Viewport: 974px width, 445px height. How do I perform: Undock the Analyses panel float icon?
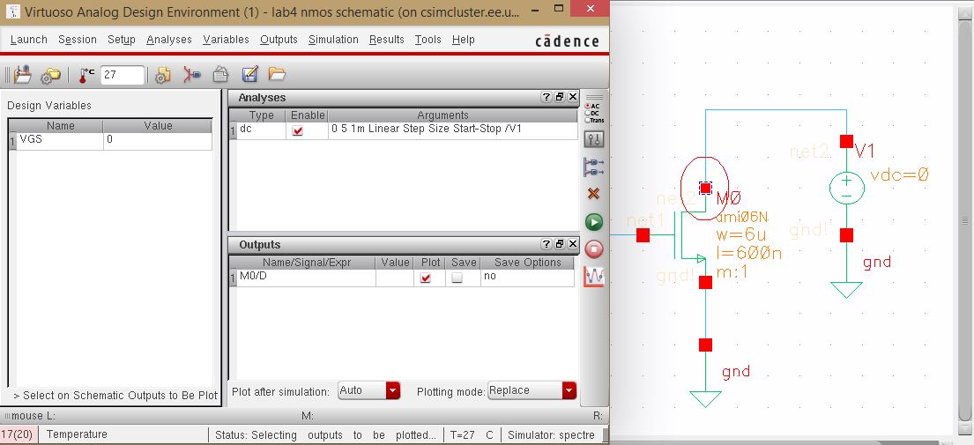click(x=559, y=98)
